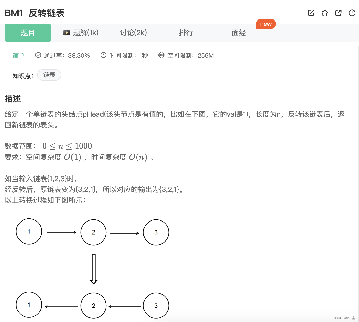Click the hollow downward arrow in the diagram
359x322 pixels.
click(94, 268)
